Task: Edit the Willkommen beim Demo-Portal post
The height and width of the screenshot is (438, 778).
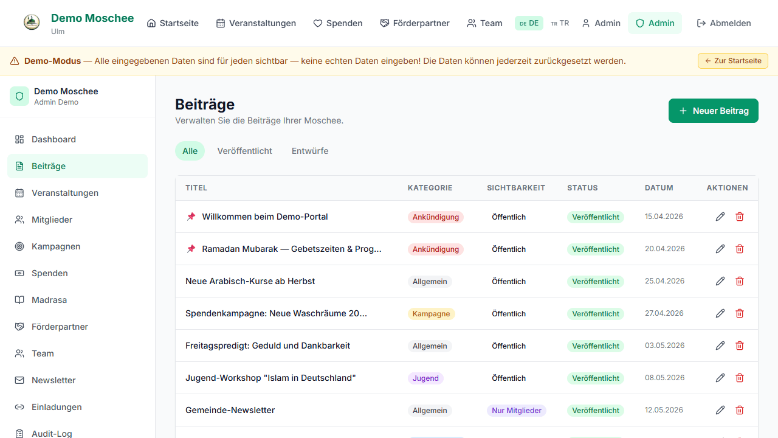Action: click(720, 217)
